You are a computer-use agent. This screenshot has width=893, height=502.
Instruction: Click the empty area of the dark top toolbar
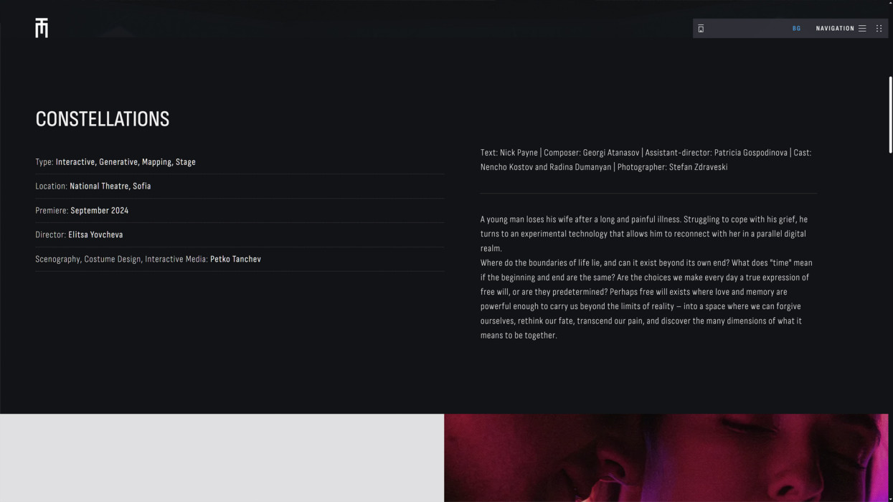coord(746,29)
